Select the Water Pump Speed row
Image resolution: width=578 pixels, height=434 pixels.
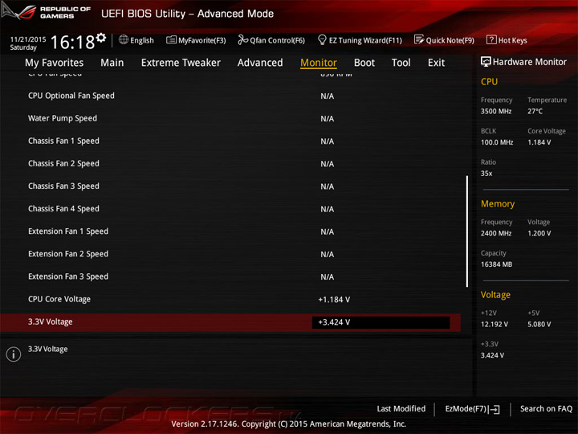point(230,118)
